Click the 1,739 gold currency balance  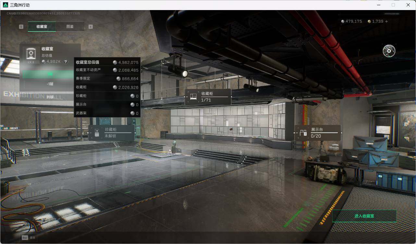pyautogui.click(x=375, y=21)
